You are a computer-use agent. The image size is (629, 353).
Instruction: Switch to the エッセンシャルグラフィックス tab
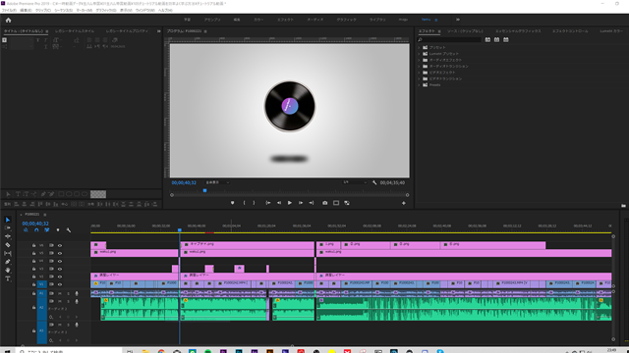[518, 31]
